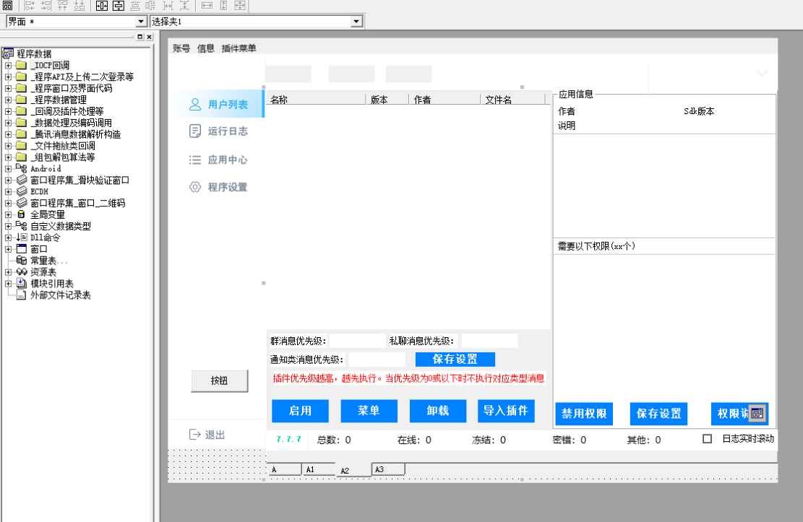Open 程序设置 with the gear icon
The width and height of the screenshot is (803, 522).
[194, 187]
